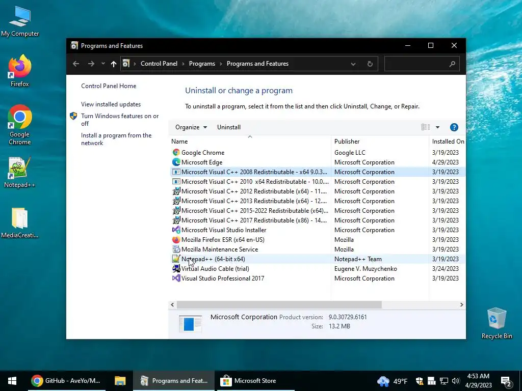Click Programs in the breadcrumb path
Image resolution: width=522 pixels, height=391 pixels.
tap(202, 64)
